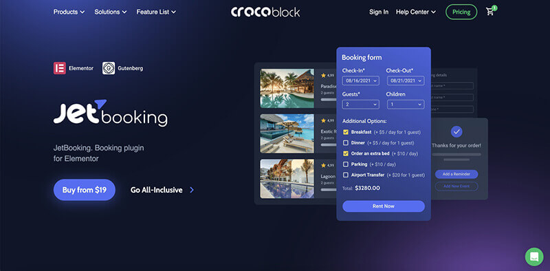Click the star rating of Exotic listing

pos(328,120)
